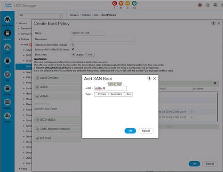Click the vHBA name input field
Image resolution: width=223 pixels, height=172 pixels.
point(110,88)
